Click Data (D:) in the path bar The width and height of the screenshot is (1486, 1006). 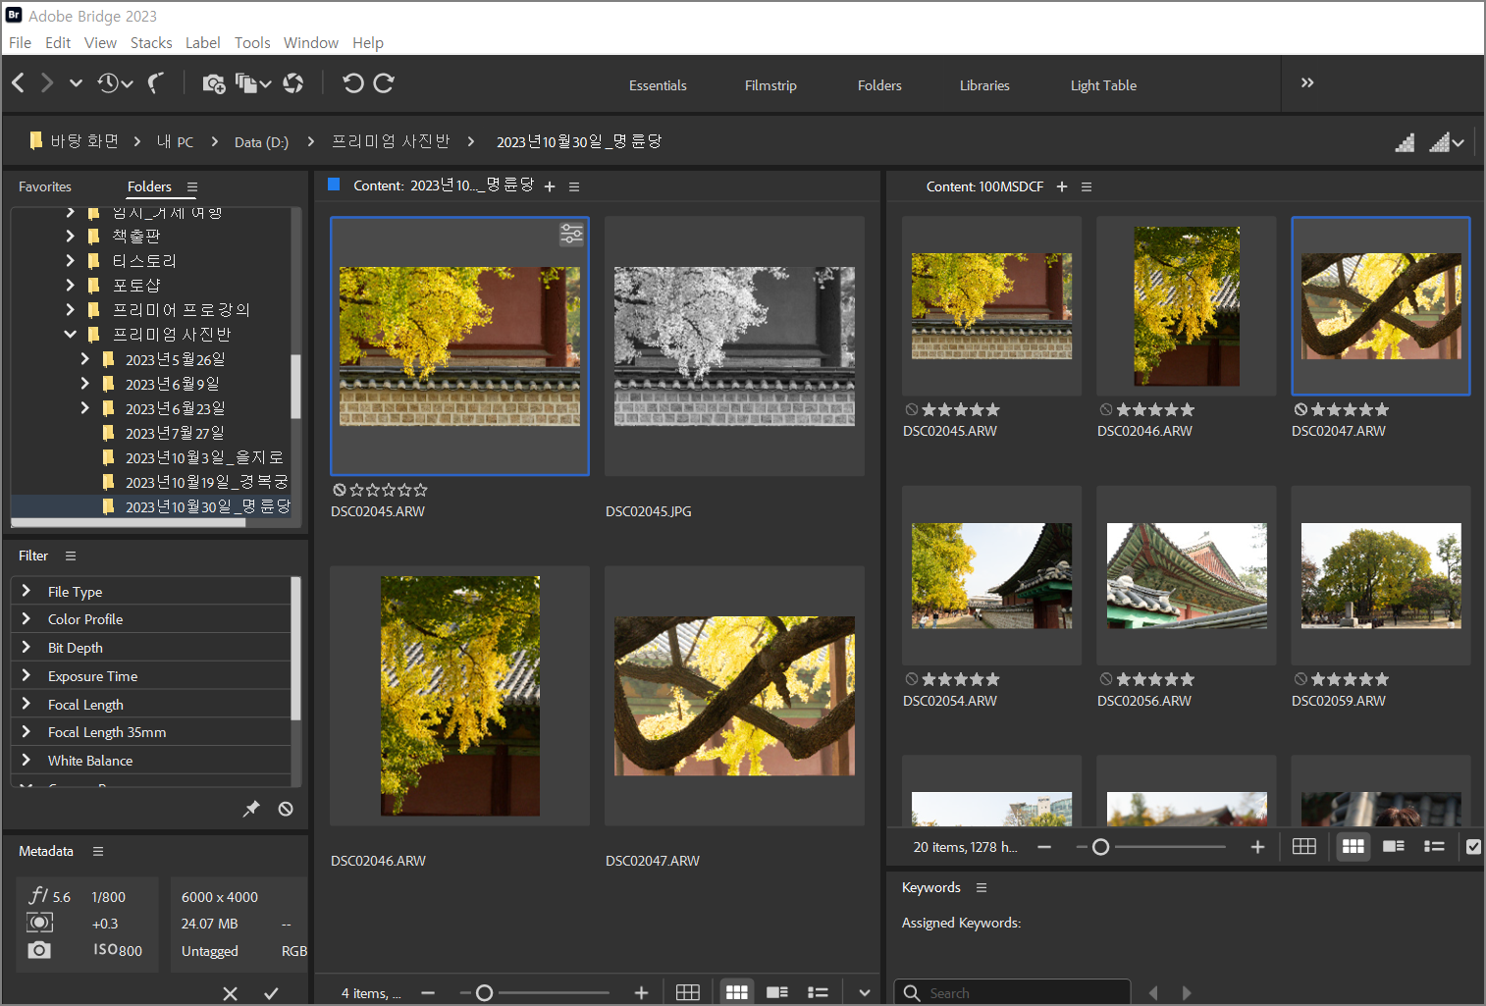pos(261,142)
